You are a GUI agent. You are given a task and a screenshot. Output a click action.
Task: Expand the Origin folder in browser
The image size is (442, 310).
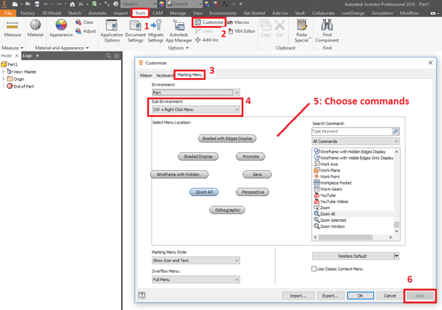3,79
